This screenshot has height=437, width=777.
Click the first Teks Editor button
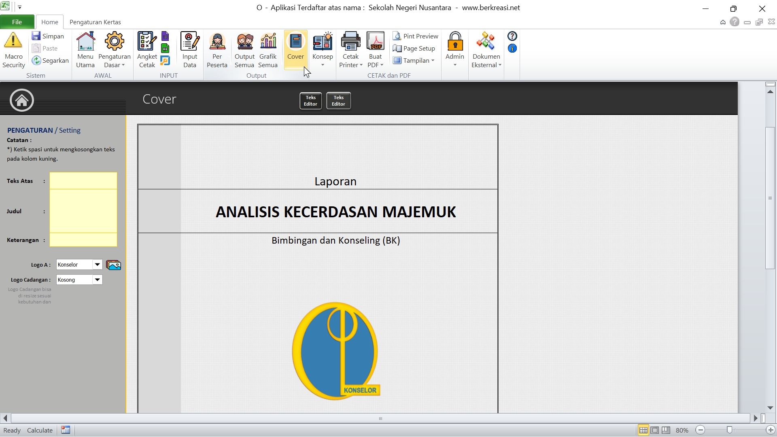coord(310,101)
